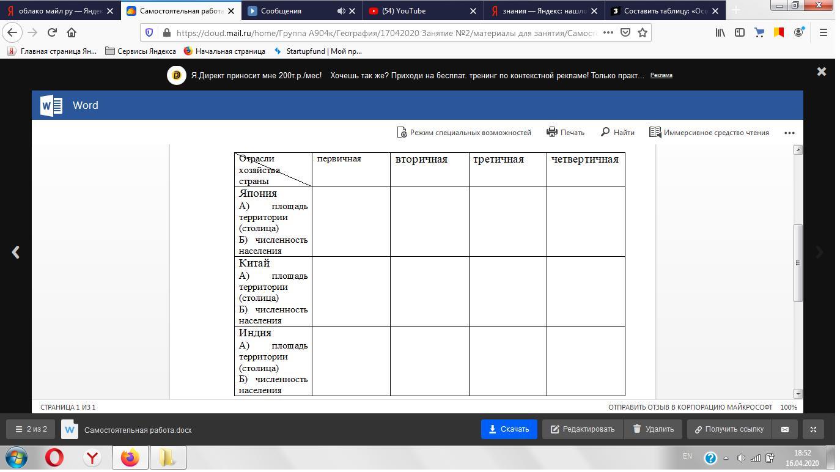
Task: Click Получить ссылку to get share link
Action: click(x=729, y=429)
